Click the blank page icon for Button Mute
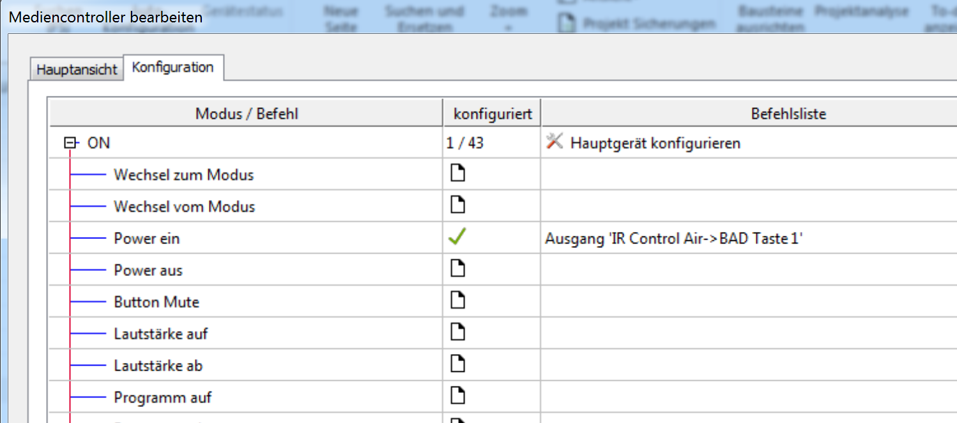The height and width of the screenshot is (423, 957). point(457,302)
